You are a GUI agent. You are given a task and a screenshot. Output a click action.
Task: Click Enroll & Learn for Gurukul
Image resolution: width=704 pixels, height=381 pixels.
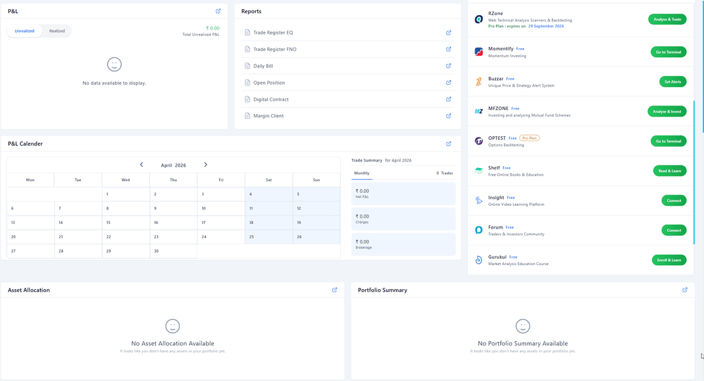pyautogui.click(x=669, y=260)
